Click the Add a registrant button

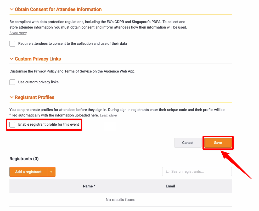(x=28, y=172)
